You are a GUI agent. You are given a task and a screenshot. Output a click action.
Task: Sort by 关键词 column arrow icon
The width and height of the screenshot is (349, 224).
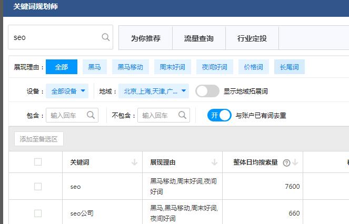[x=134, y=162]
